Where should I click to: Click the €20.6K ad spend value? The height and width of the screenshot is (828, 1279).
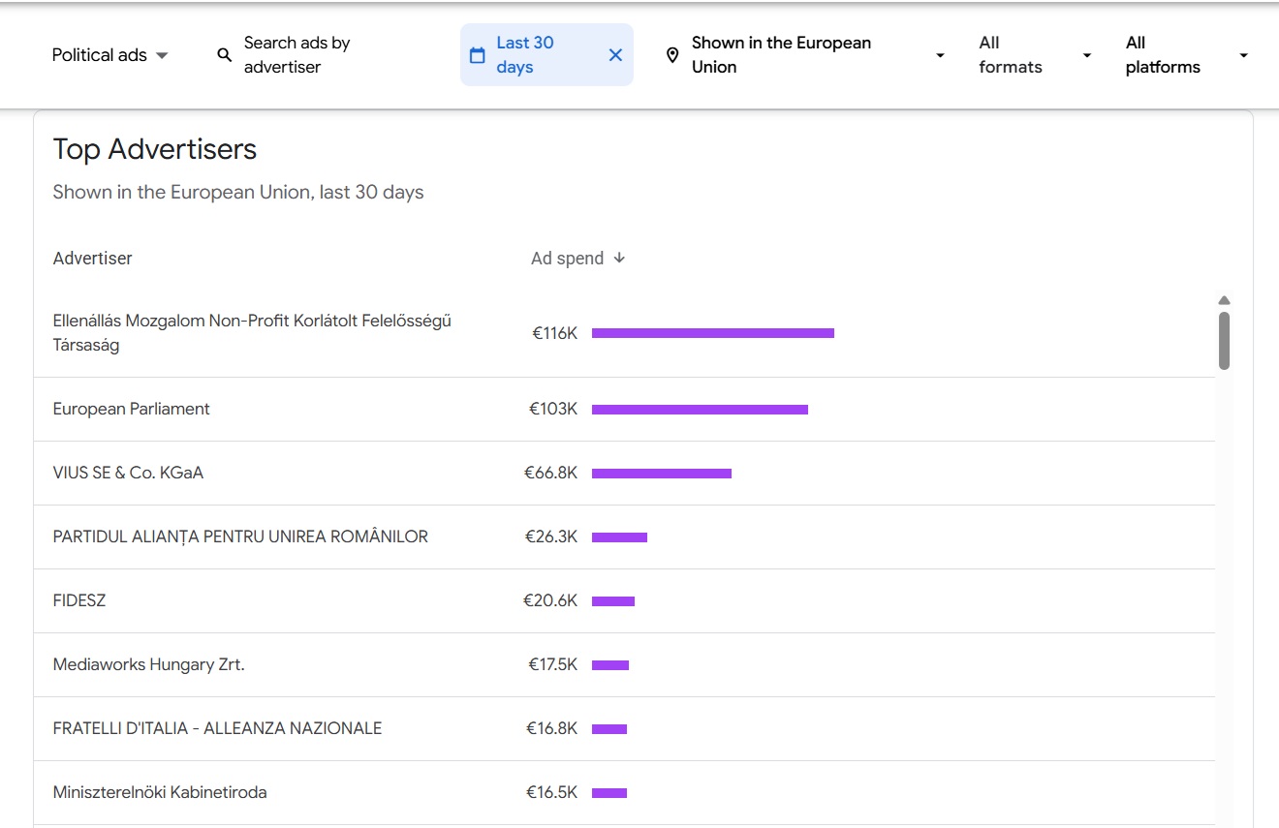point(550,601)
